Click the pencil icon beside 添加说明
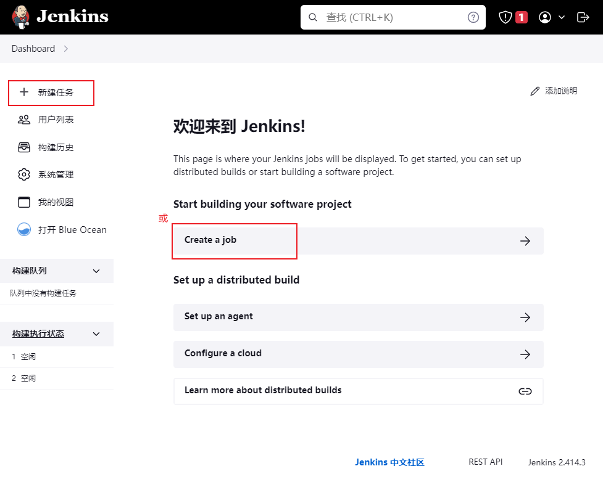Viewport: 603px width, 482px height. (x=534, y=91)
